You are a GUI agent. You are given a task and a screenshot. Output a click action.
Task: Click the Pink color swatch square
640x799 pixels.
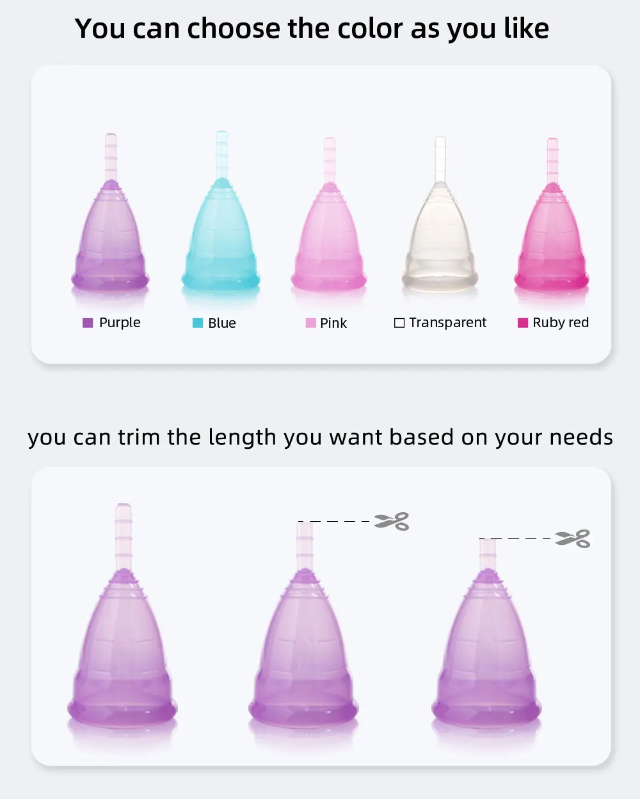pos(310,323)
